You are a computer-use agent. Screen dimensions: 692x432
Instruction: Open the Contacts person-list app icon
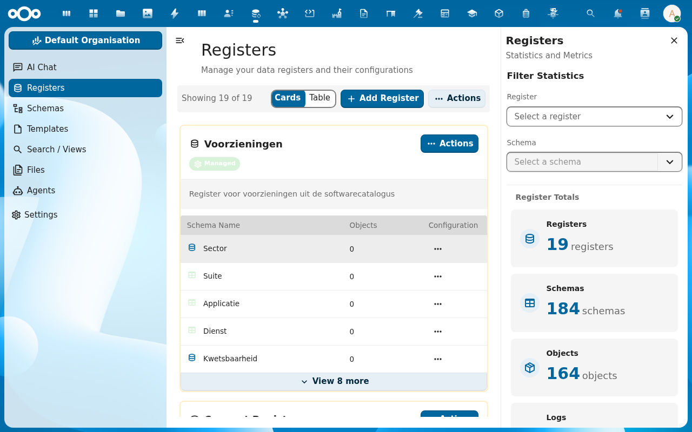(x=229, y=13)
